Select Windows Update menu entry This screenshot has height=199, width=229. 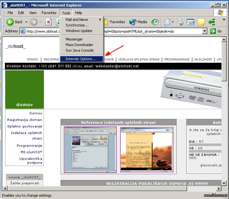[x=82, y=31]
